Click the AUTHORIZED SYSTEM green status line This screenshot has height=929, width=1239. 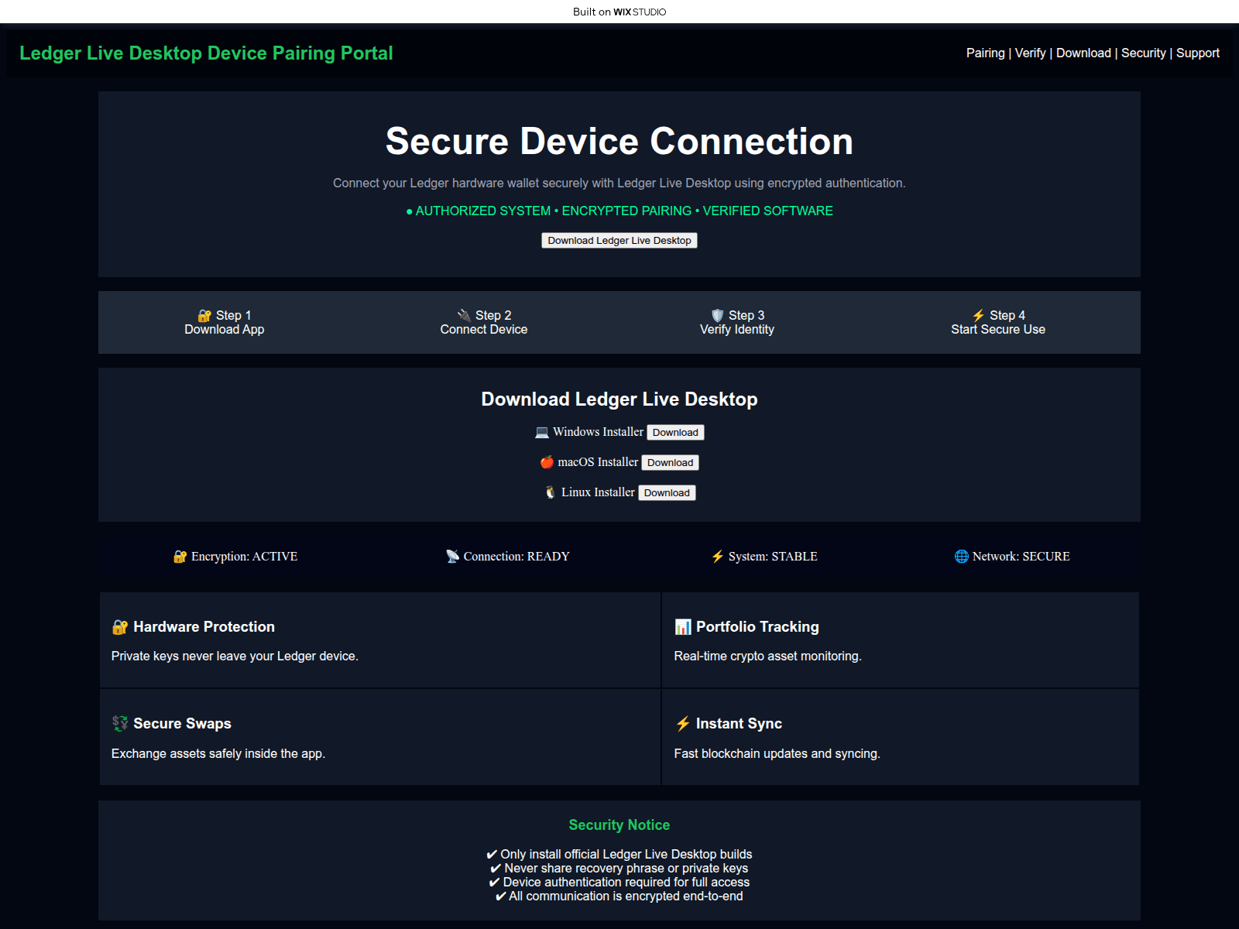619,211
